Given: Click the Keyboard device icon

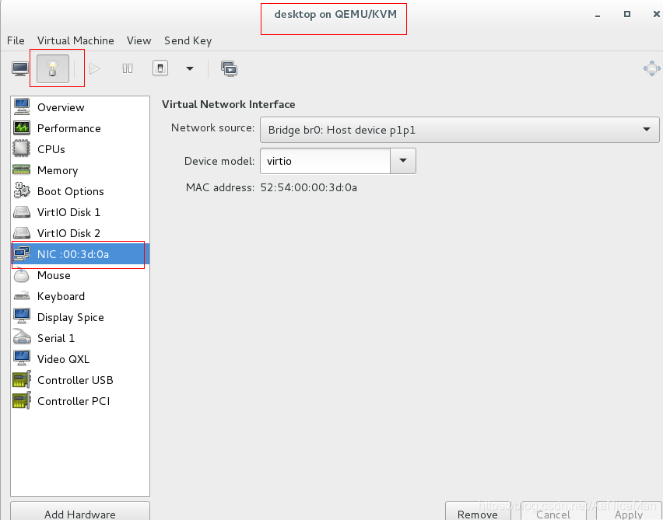Looking at the screenshot, I should click(x=22, y=295).
